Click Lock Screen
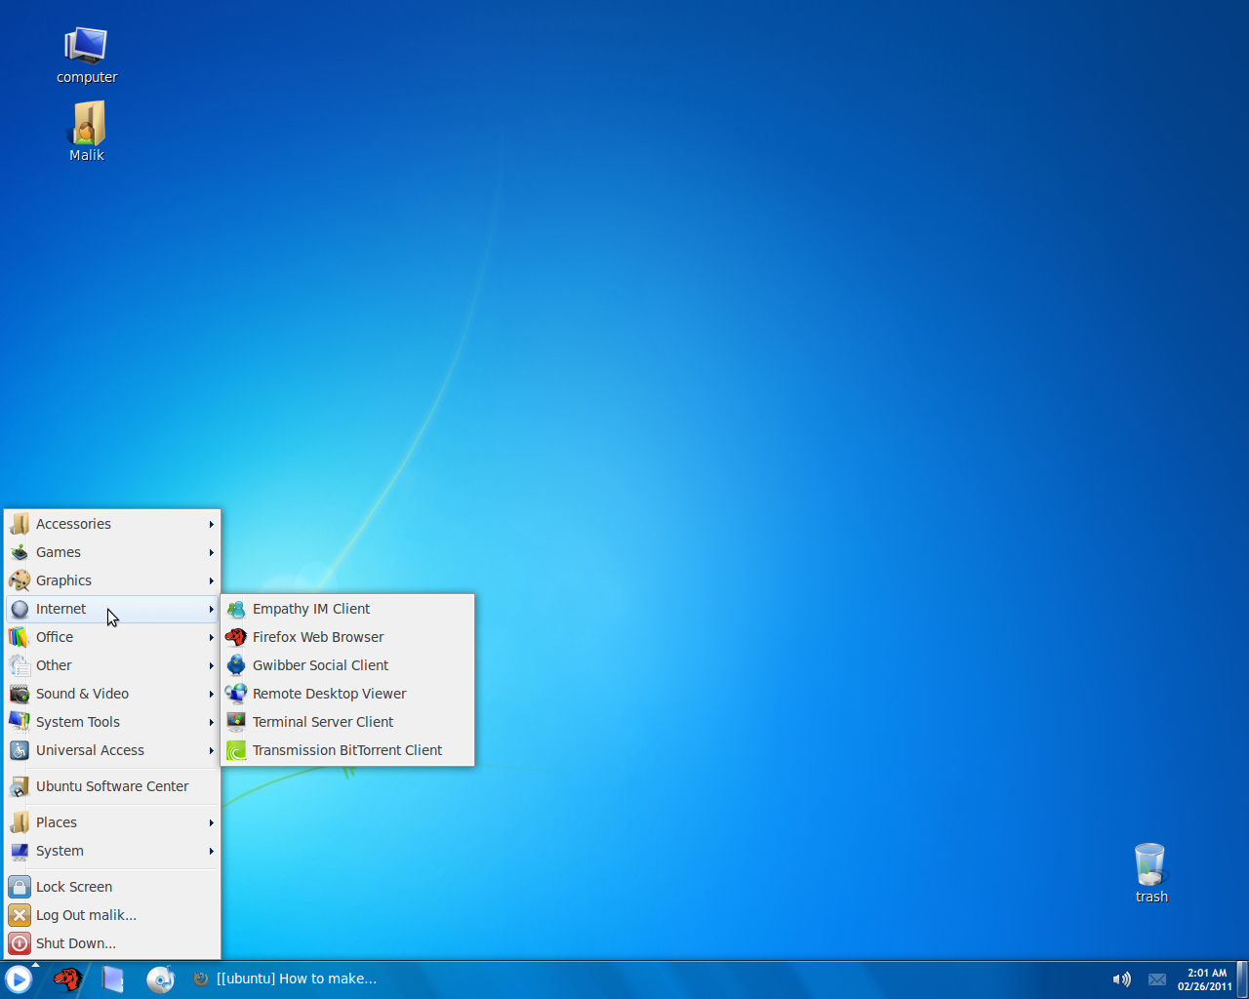 coord(73,886)
